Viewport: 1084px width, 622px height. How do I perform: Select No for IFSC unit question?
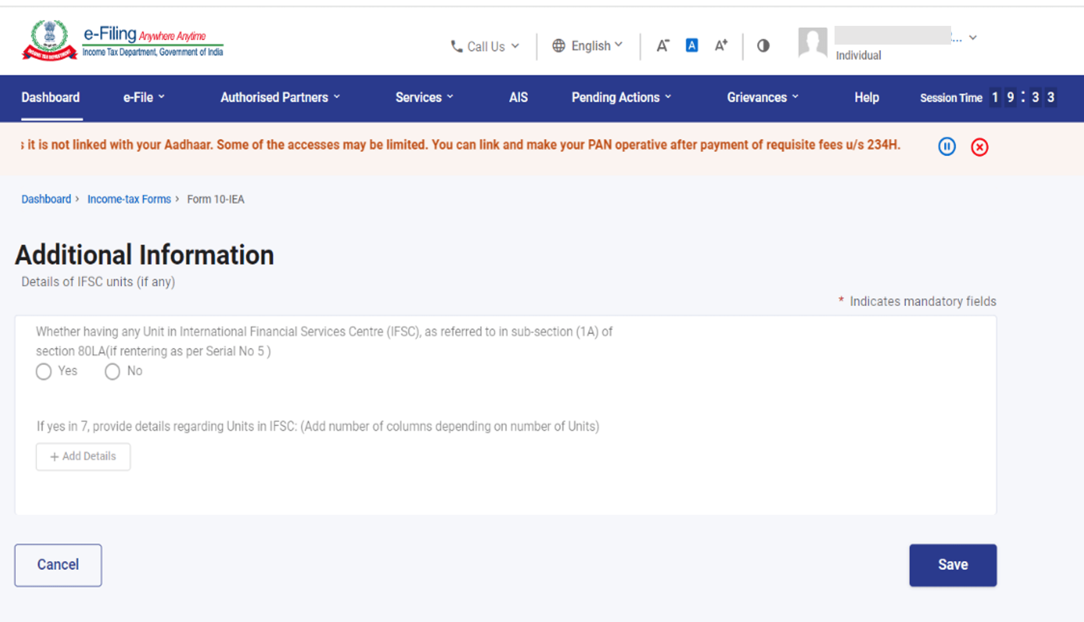(x=112, y=372)
